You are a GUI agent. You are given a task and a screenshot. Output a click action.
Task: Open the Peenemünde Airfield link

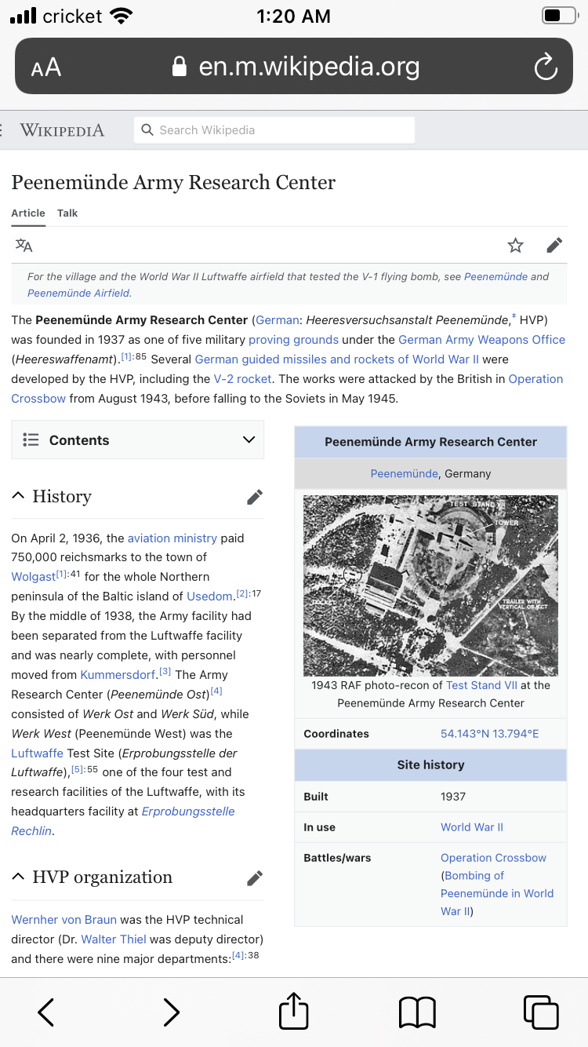pyautogui.click(x=78, y=293)
